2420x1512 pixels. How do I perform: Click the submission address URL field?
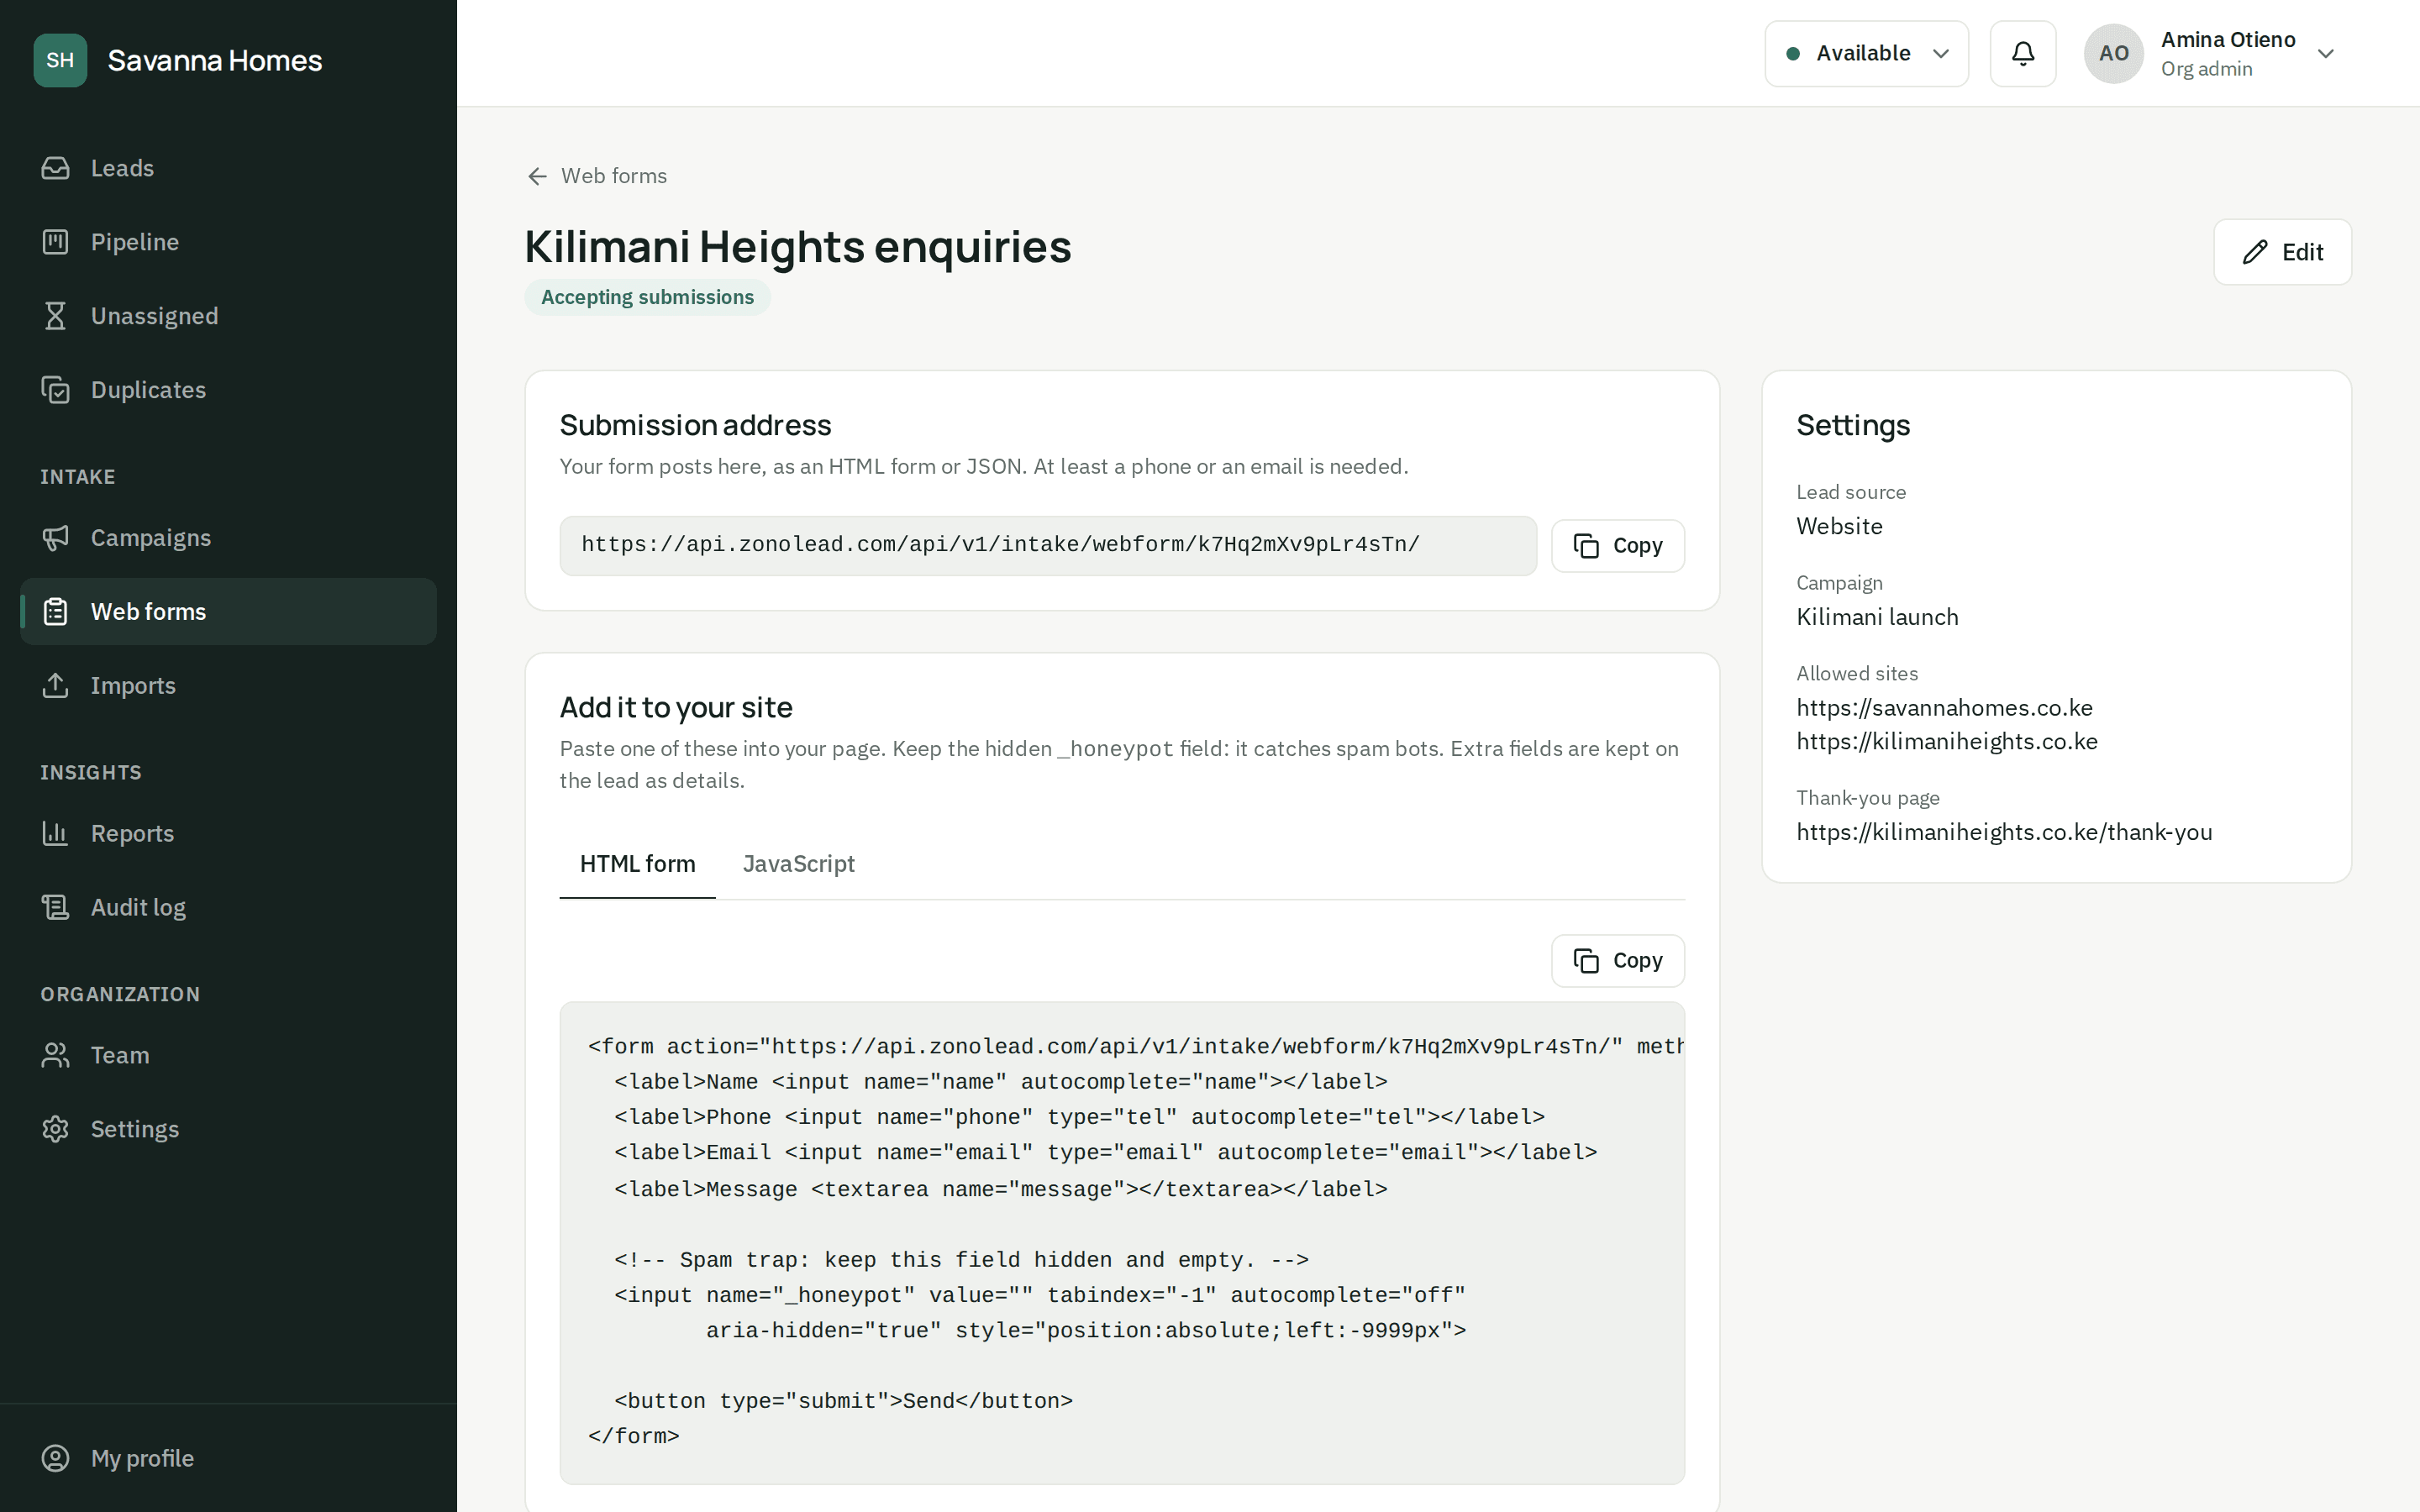click(x=1048, y=546)
